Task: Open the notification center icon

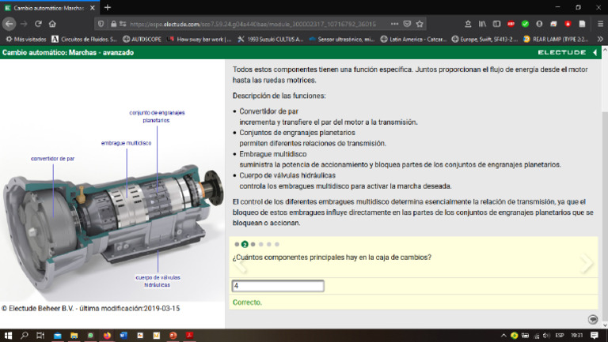Action: coord(595,336)
